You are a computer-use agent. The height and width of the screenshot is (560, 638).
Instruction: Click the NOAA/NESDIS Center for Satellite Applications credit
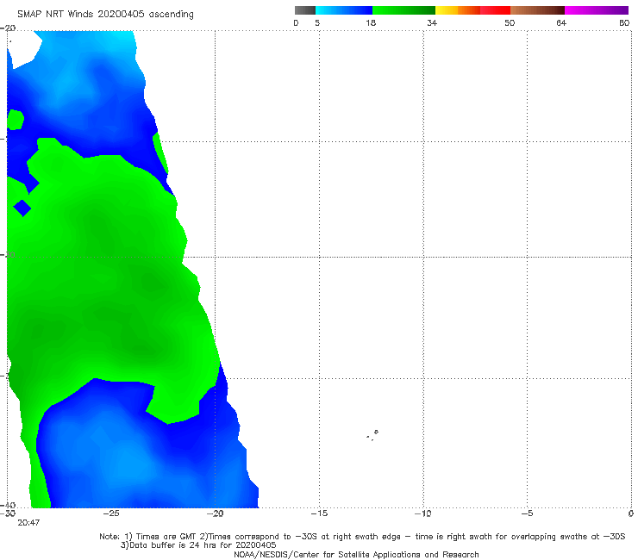point(356,555)
